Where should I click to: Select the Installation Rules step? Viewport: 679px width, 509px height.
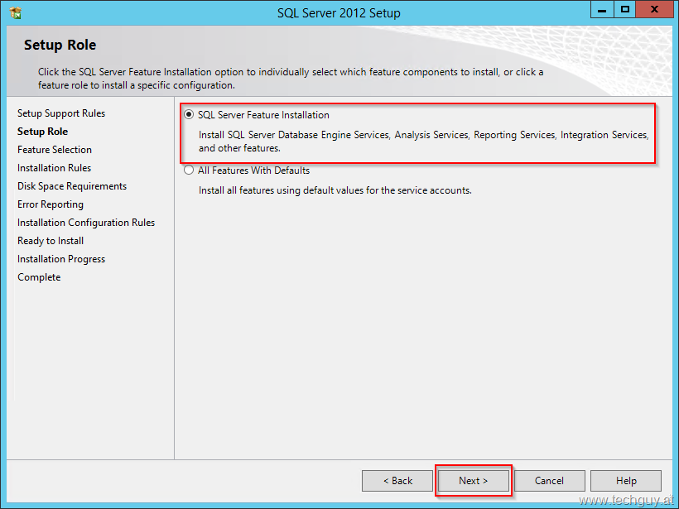coord(54,168)
